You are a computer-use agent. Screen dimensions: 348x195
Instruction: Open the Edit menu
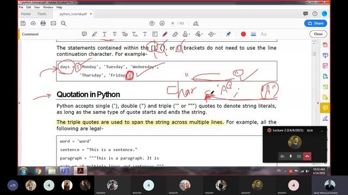(29, 7)
